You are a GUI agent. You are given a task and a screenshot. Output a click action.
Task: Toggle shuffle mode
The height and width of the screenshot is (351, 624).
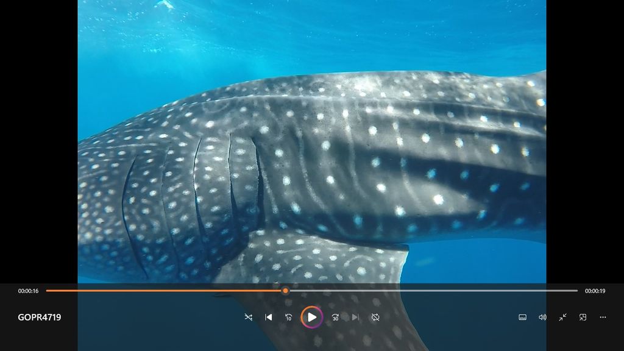click(249, 317)
